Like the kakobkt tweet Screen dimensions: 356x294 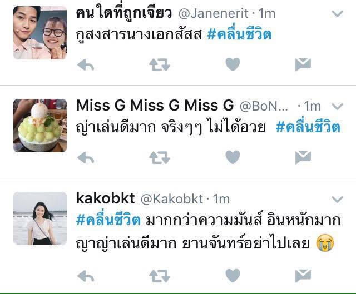(233, 276)
